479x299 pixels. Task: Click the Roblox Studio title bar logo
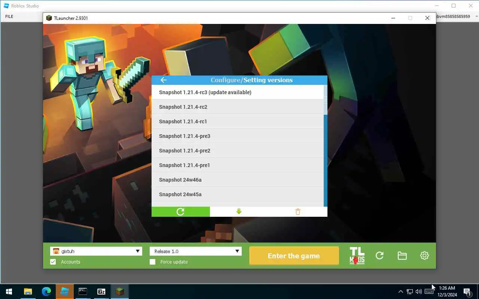pos(6,6)
